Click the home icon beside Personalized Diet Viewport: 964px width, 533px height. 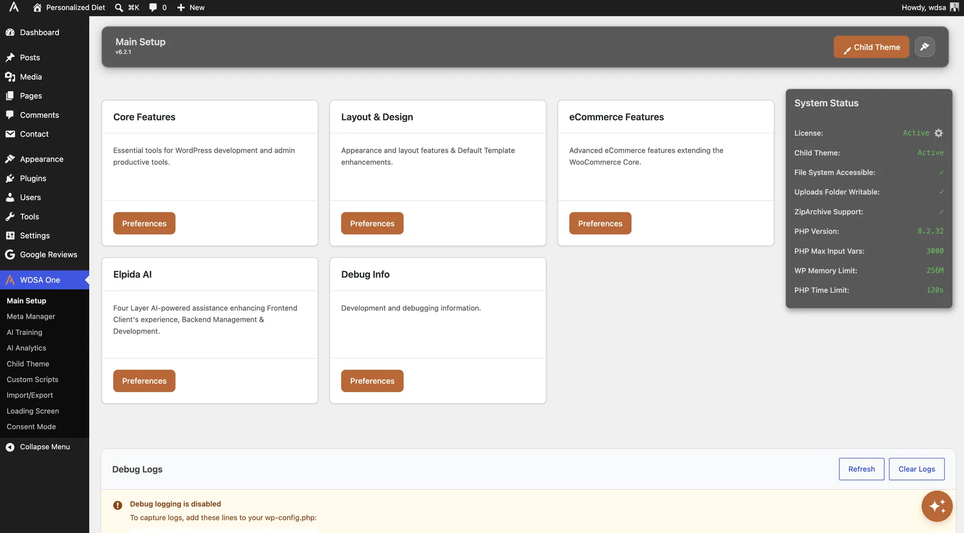tap(37, 7)
